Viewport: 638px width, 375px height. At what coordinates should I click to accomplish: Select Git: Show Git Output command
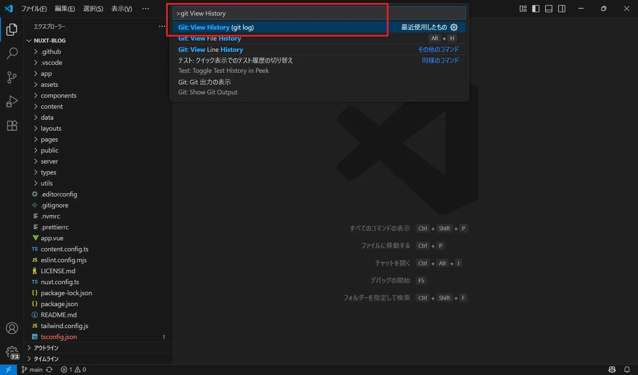(x=319, y=87)
